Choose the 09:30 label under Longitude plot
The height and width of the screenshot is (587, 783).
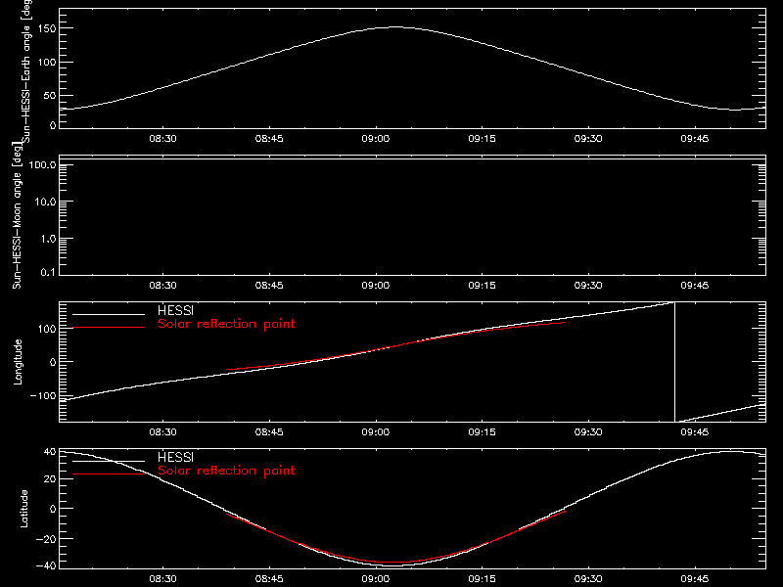[x=588, y=431]
